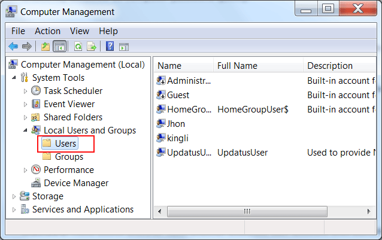Select the Device Manager tree label
This screenshot has height=240, width=382.
pyautogui.click(x=76, y=183)
